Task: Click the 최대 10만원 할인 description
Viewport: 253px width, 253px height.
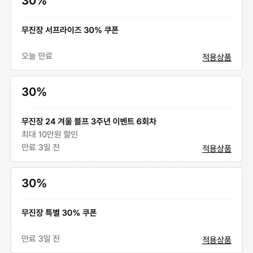Action: [x=50, y=134]
